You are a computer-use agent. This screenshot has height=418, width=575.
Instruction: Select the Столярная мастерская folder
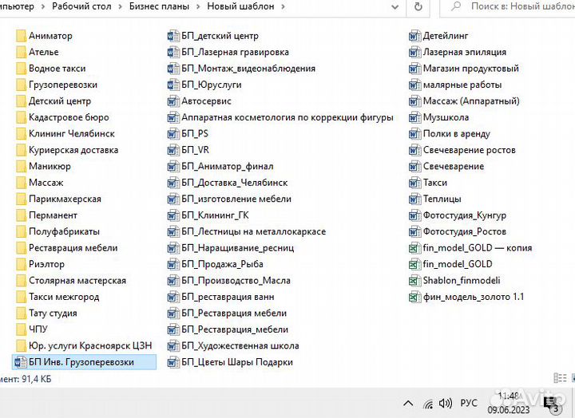pyautogui.click(x=77, y=281)
